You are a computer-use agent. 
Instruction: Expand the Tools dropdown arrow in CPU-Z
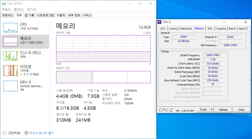pos(212,110)
